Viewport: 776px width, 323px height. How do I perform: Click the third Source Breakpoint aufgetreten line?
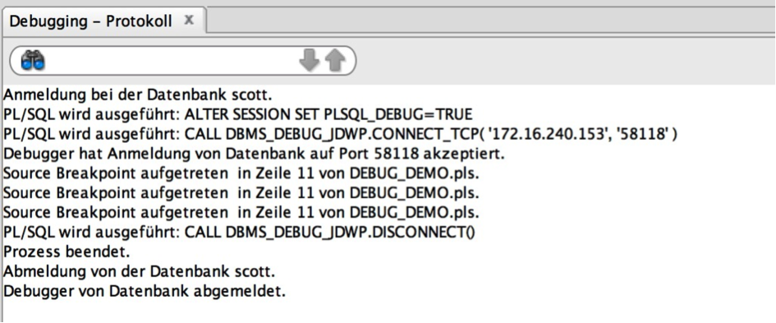[x=241, y=213]
